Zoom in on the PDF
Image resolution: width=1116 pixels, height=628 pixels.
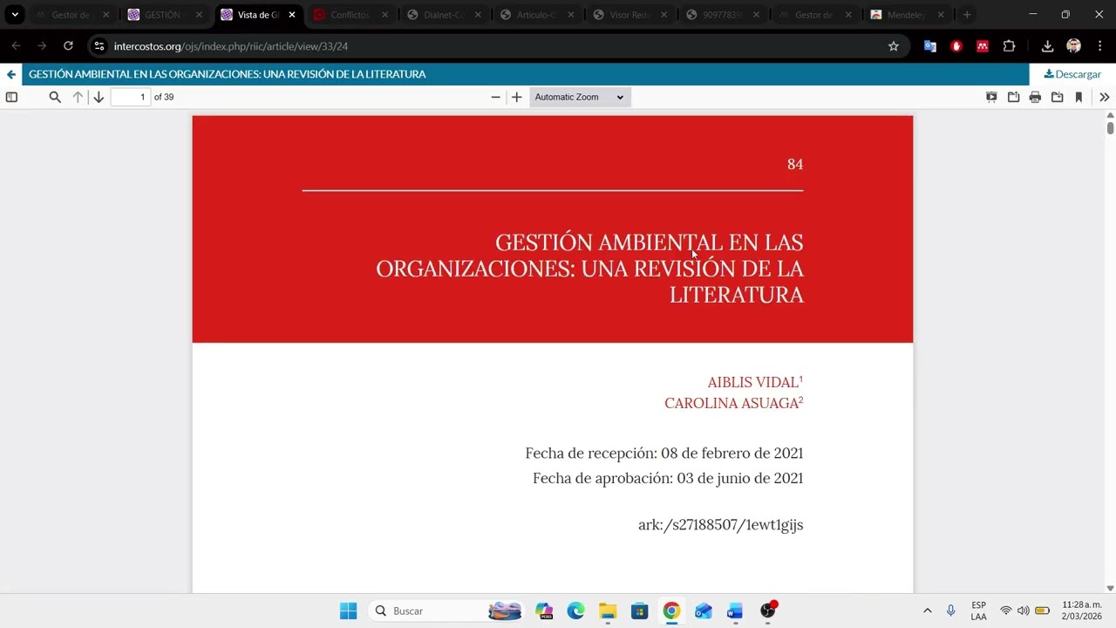517,97
